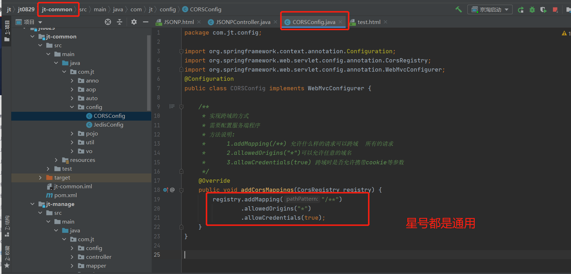Toggle the 1: 项目 tool window button

7,31
